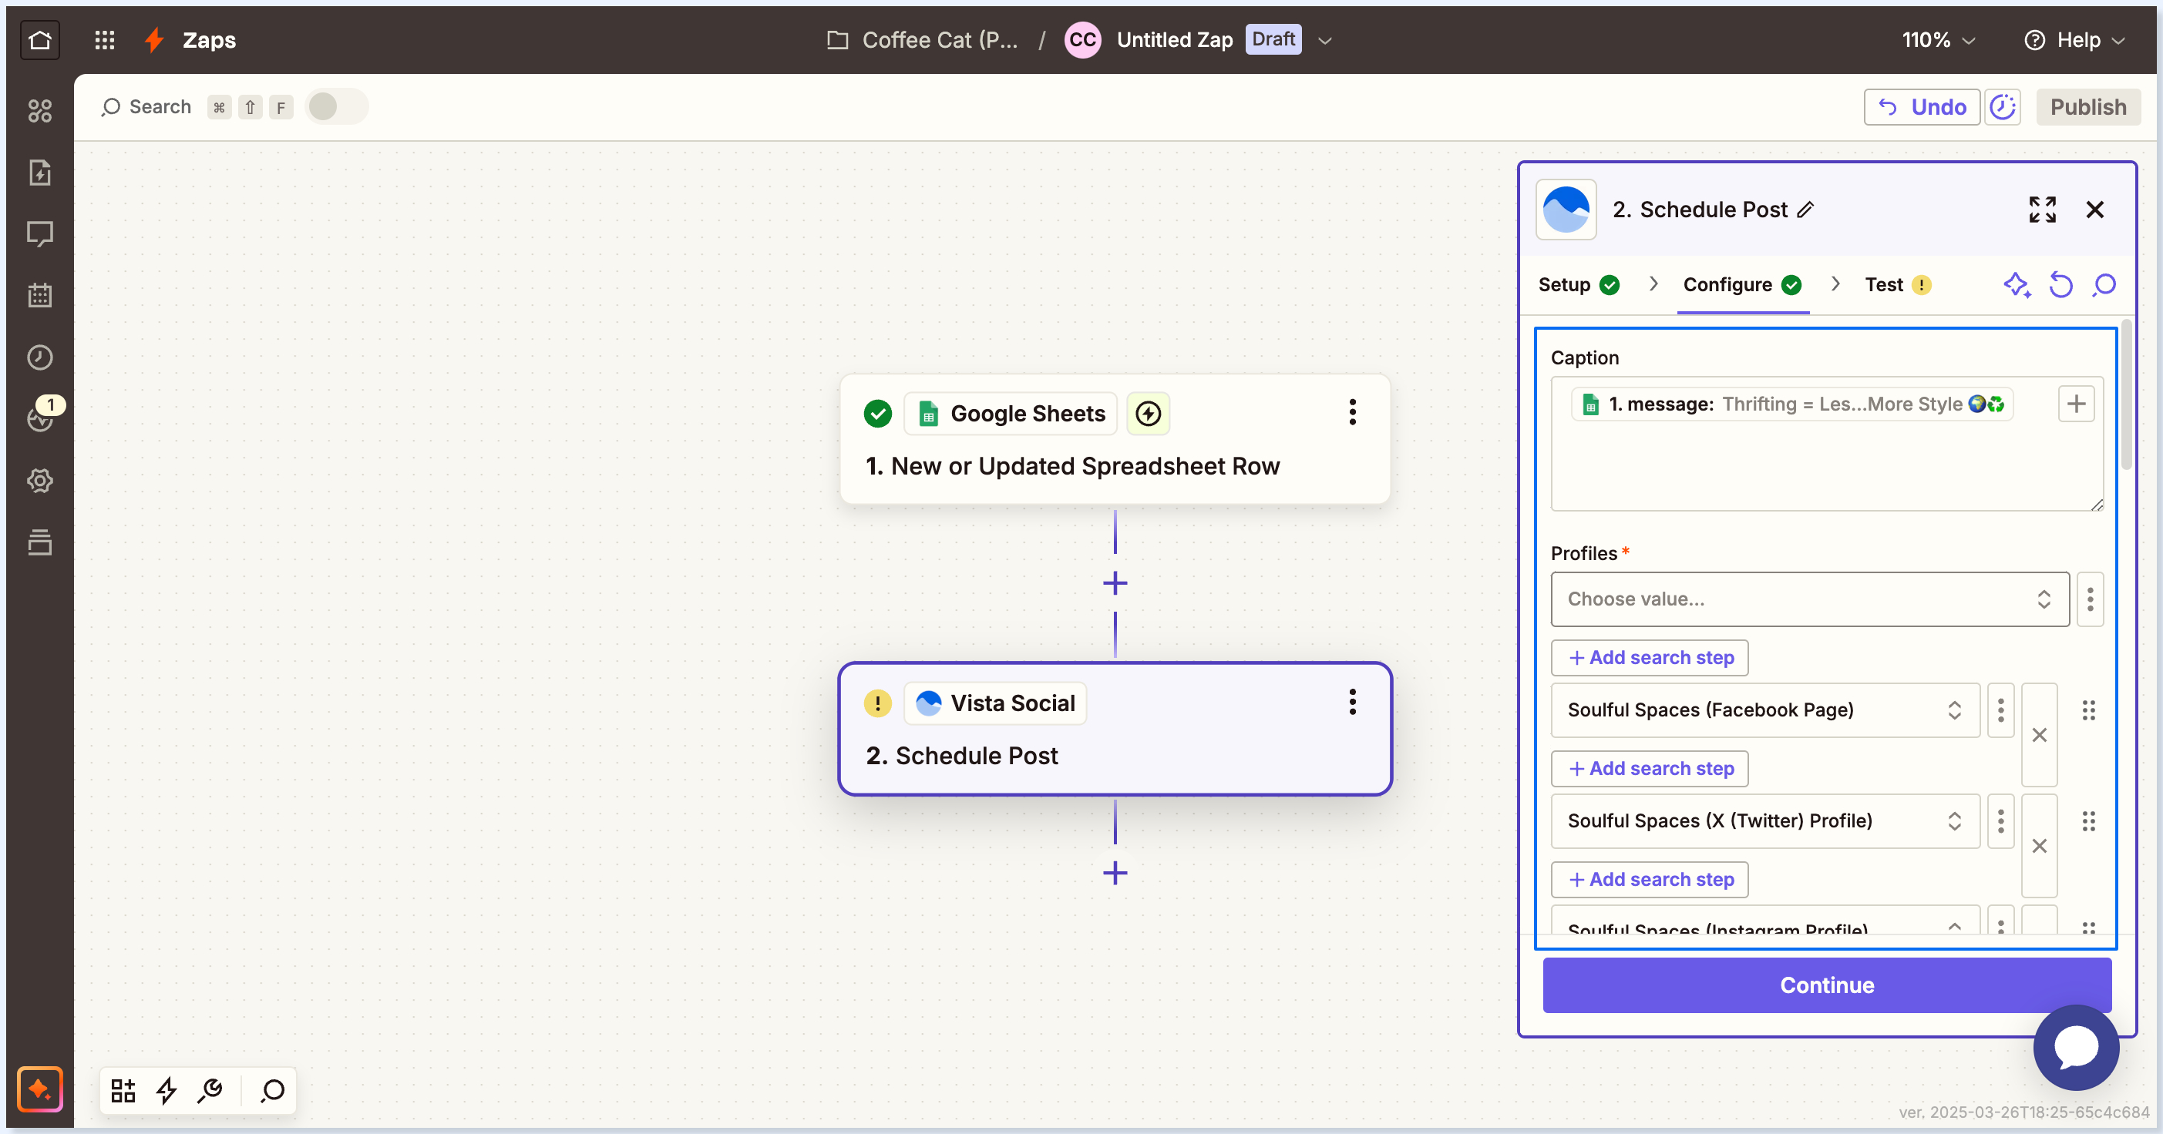Open the 110% zoom dropdown
2163x1134 pixels.
coord(1939,39)
